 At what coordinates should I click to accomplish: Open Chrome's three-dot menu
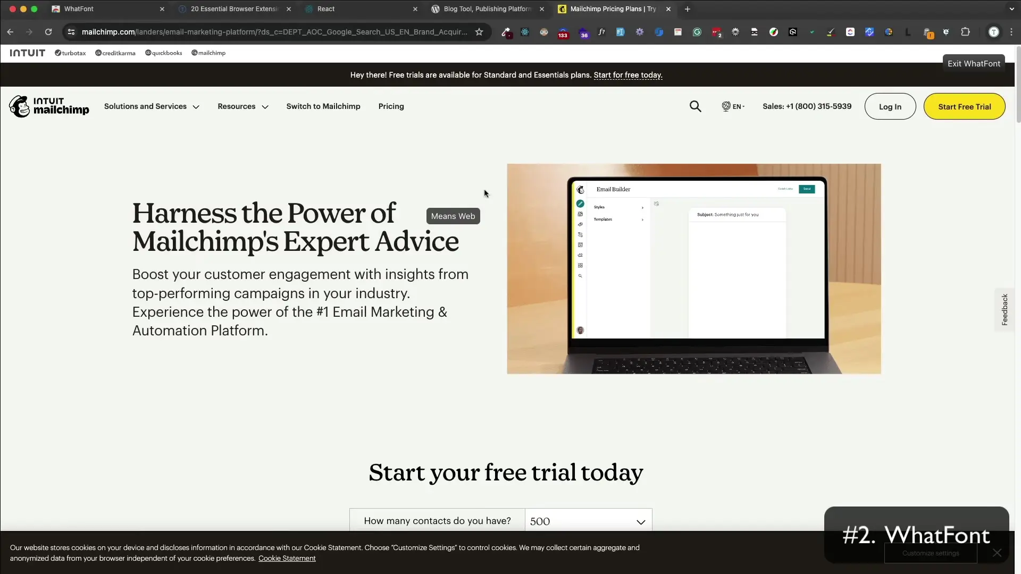[1011, 32]
